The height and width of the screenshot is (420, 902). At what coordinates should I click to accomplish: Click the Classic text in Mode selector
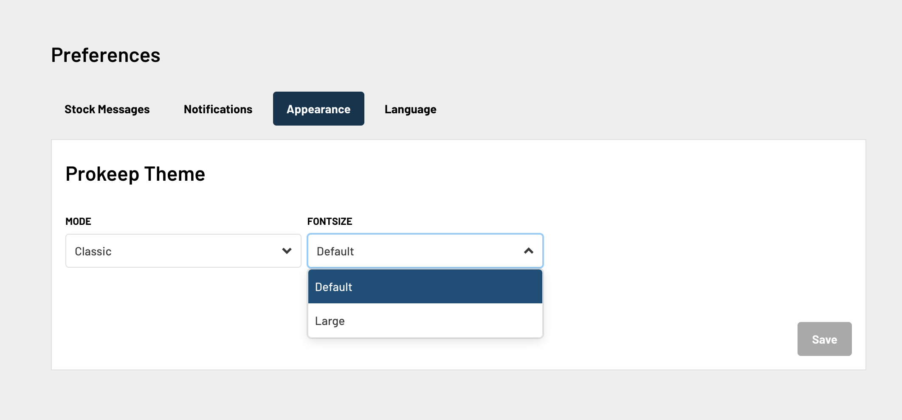tap(93, 252)
